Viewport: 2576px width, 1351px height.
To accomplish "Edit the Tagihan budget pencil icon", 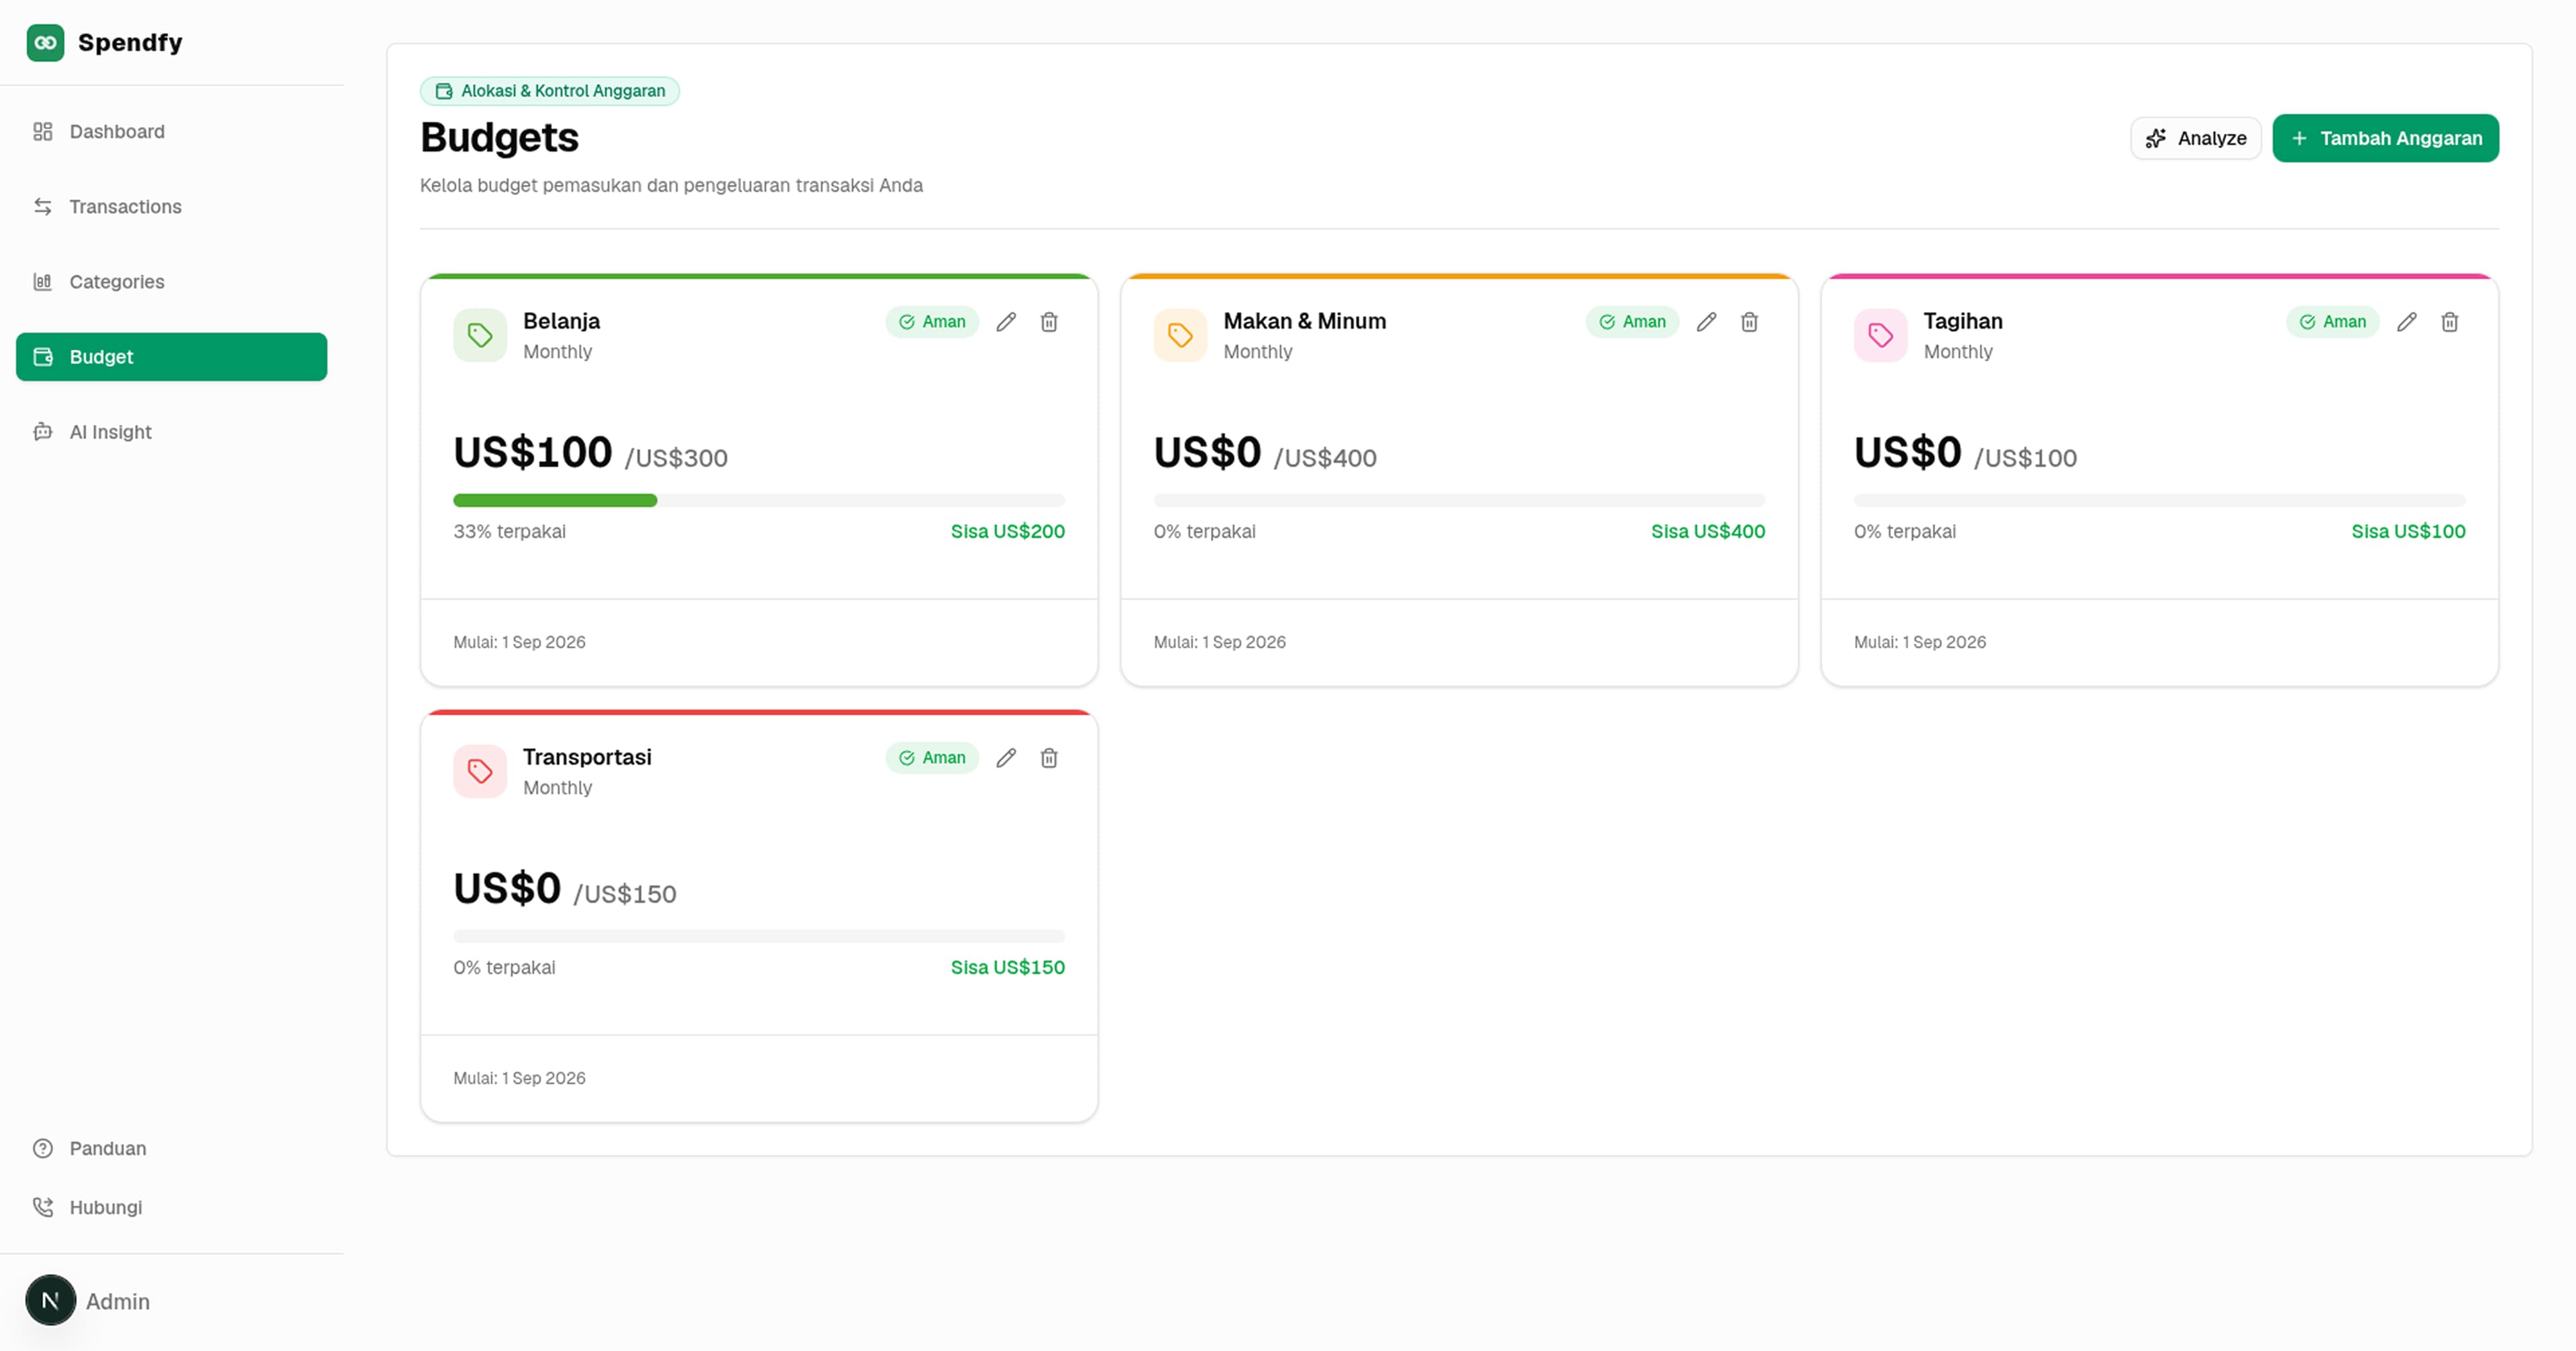I will point(2406,322).
